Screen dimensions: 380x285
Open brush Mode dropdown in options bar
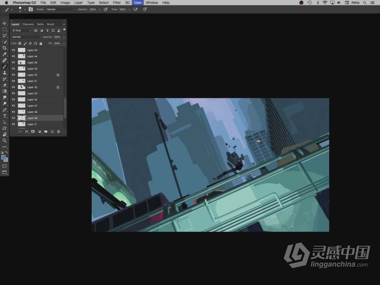click(x=60, y=9)
